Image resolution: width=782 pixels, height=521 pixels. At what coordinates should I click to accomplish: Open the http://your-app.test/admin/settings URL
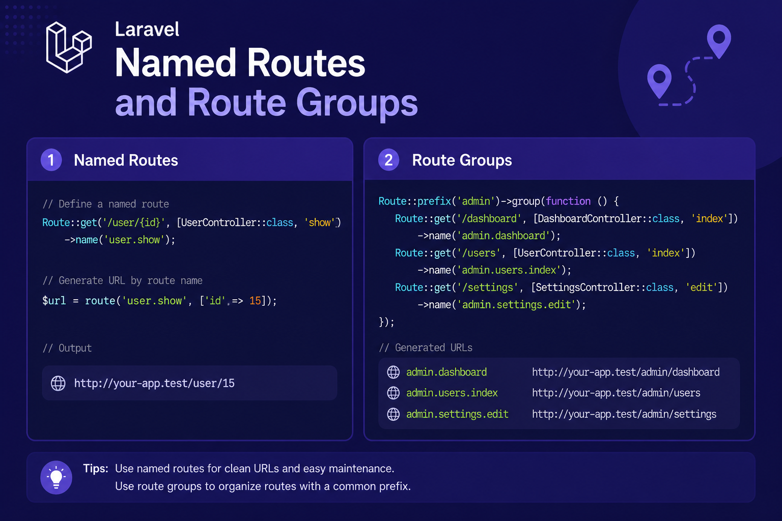point(624,414)
